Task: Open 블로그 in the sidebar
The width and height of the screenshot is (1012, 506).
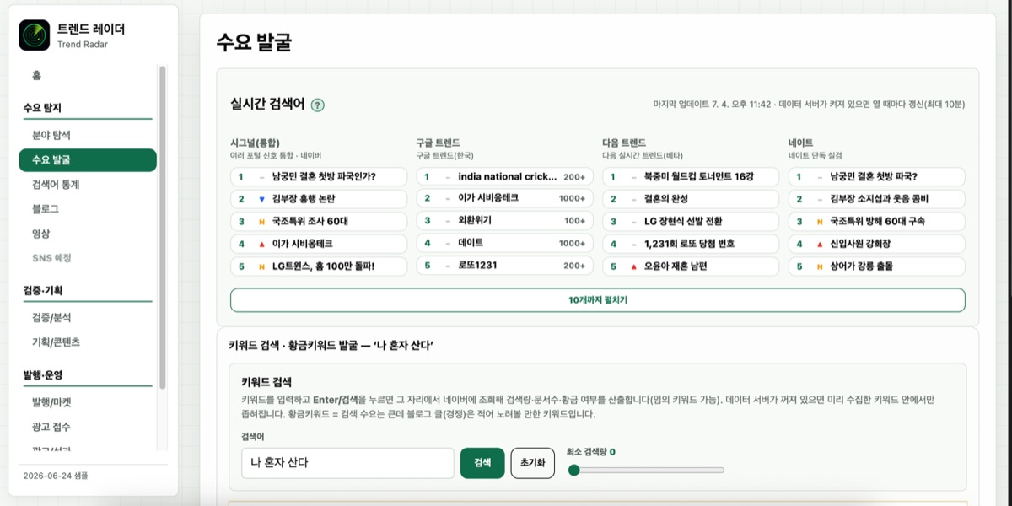Action: (x=45, y=208)
